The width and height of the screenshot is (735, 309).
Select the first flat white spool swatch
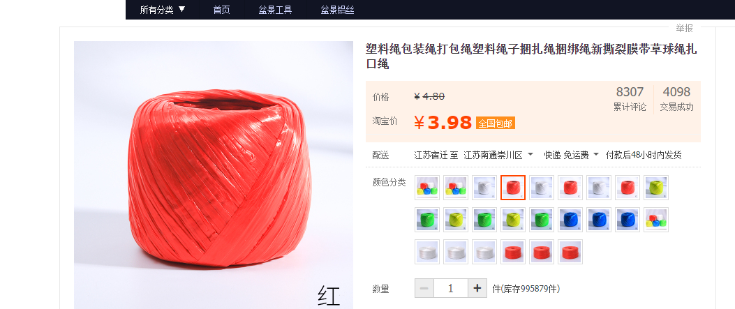point(427,252)
